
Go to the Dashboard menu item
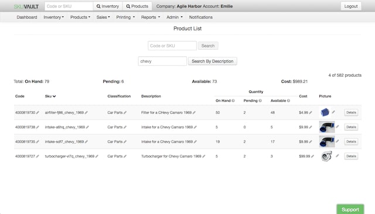pyautogui.click(x=27, y=17)
